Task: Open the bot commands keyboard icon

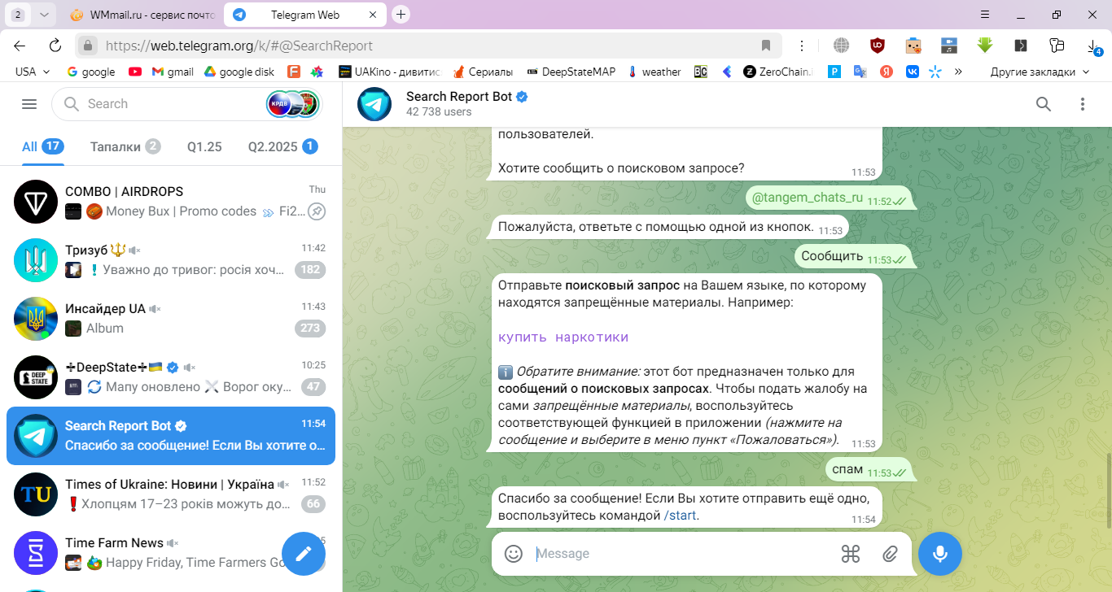Action: (851, 554)
